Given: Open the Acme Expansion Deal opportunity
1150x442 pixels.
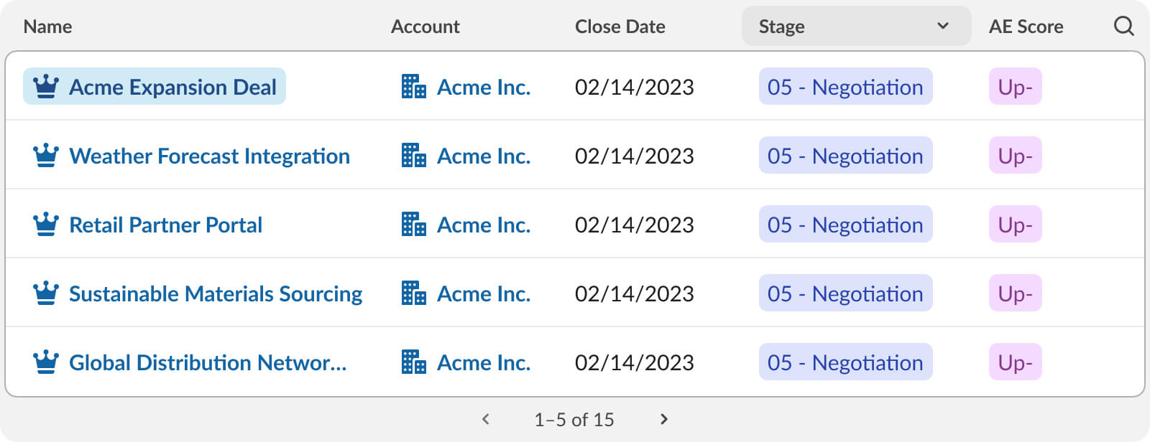Looking at the screenshot, I should (x=172, y=87).
